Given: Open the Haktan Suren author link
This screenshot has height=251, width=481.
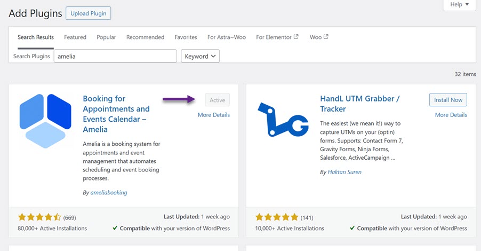Looking at the screenshot, I should [x=344, y=172].
